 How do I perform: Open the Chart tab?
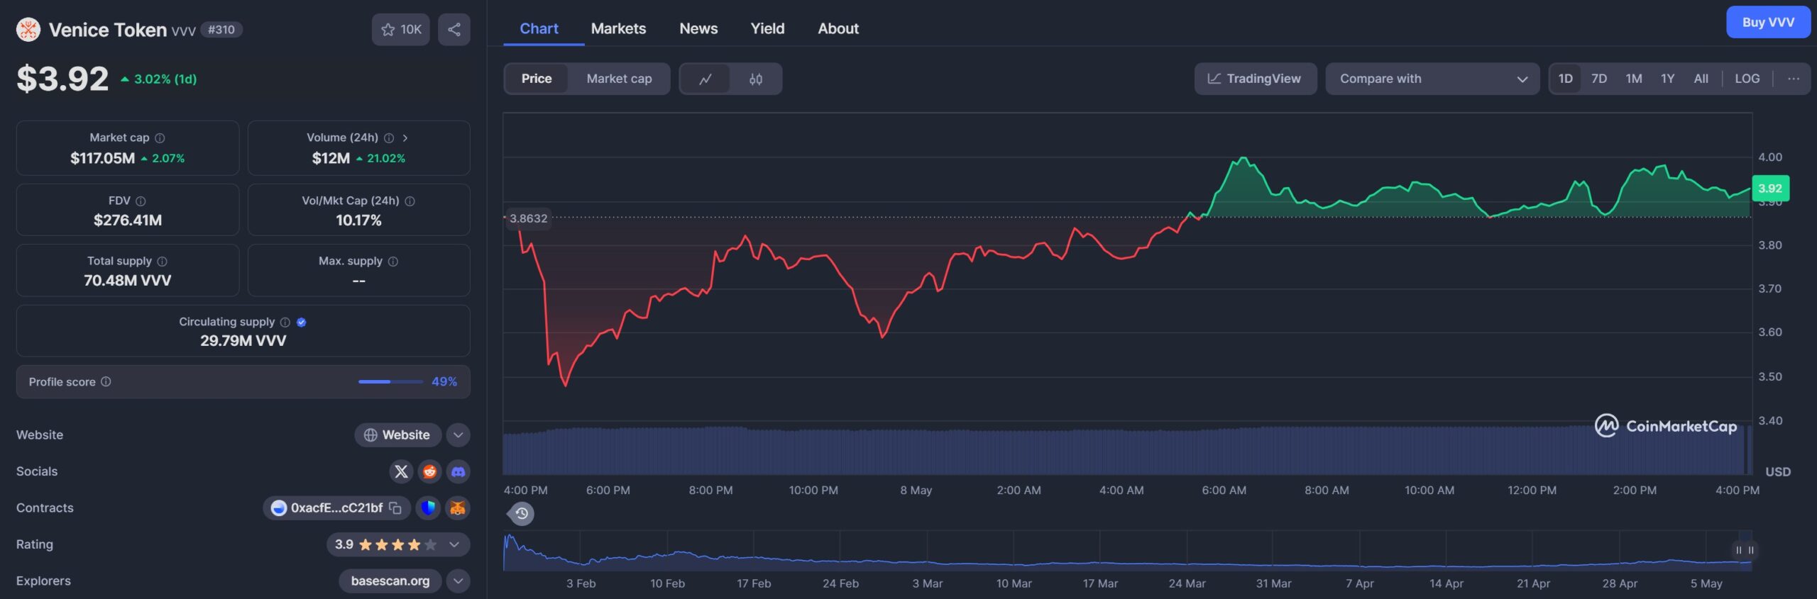(x=539, y=28)
